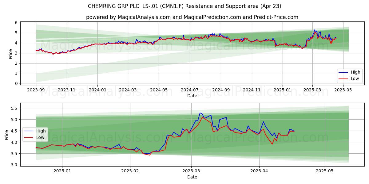Image resolution: width=369 pixels, height=184 pixels.
Task: Click the '2023-09' tick label on top chart
Action: coord(36,90)
